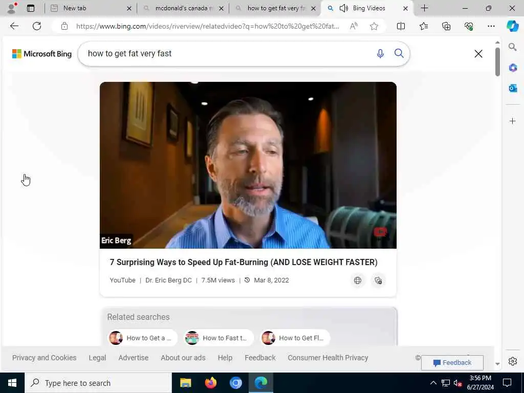Close the video view with X
The width and height of the screenshot is (524, 393).
(x=478, y=54)
